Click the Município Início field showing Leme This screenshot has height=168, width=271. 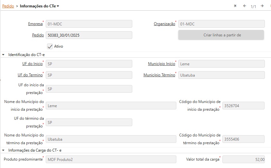coord(221,64)
